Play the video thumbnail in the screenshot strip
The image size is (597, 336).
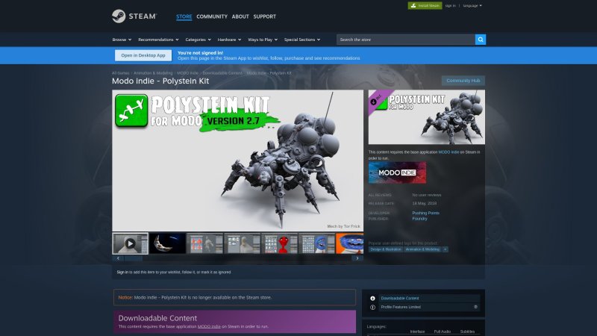[130, 243]
